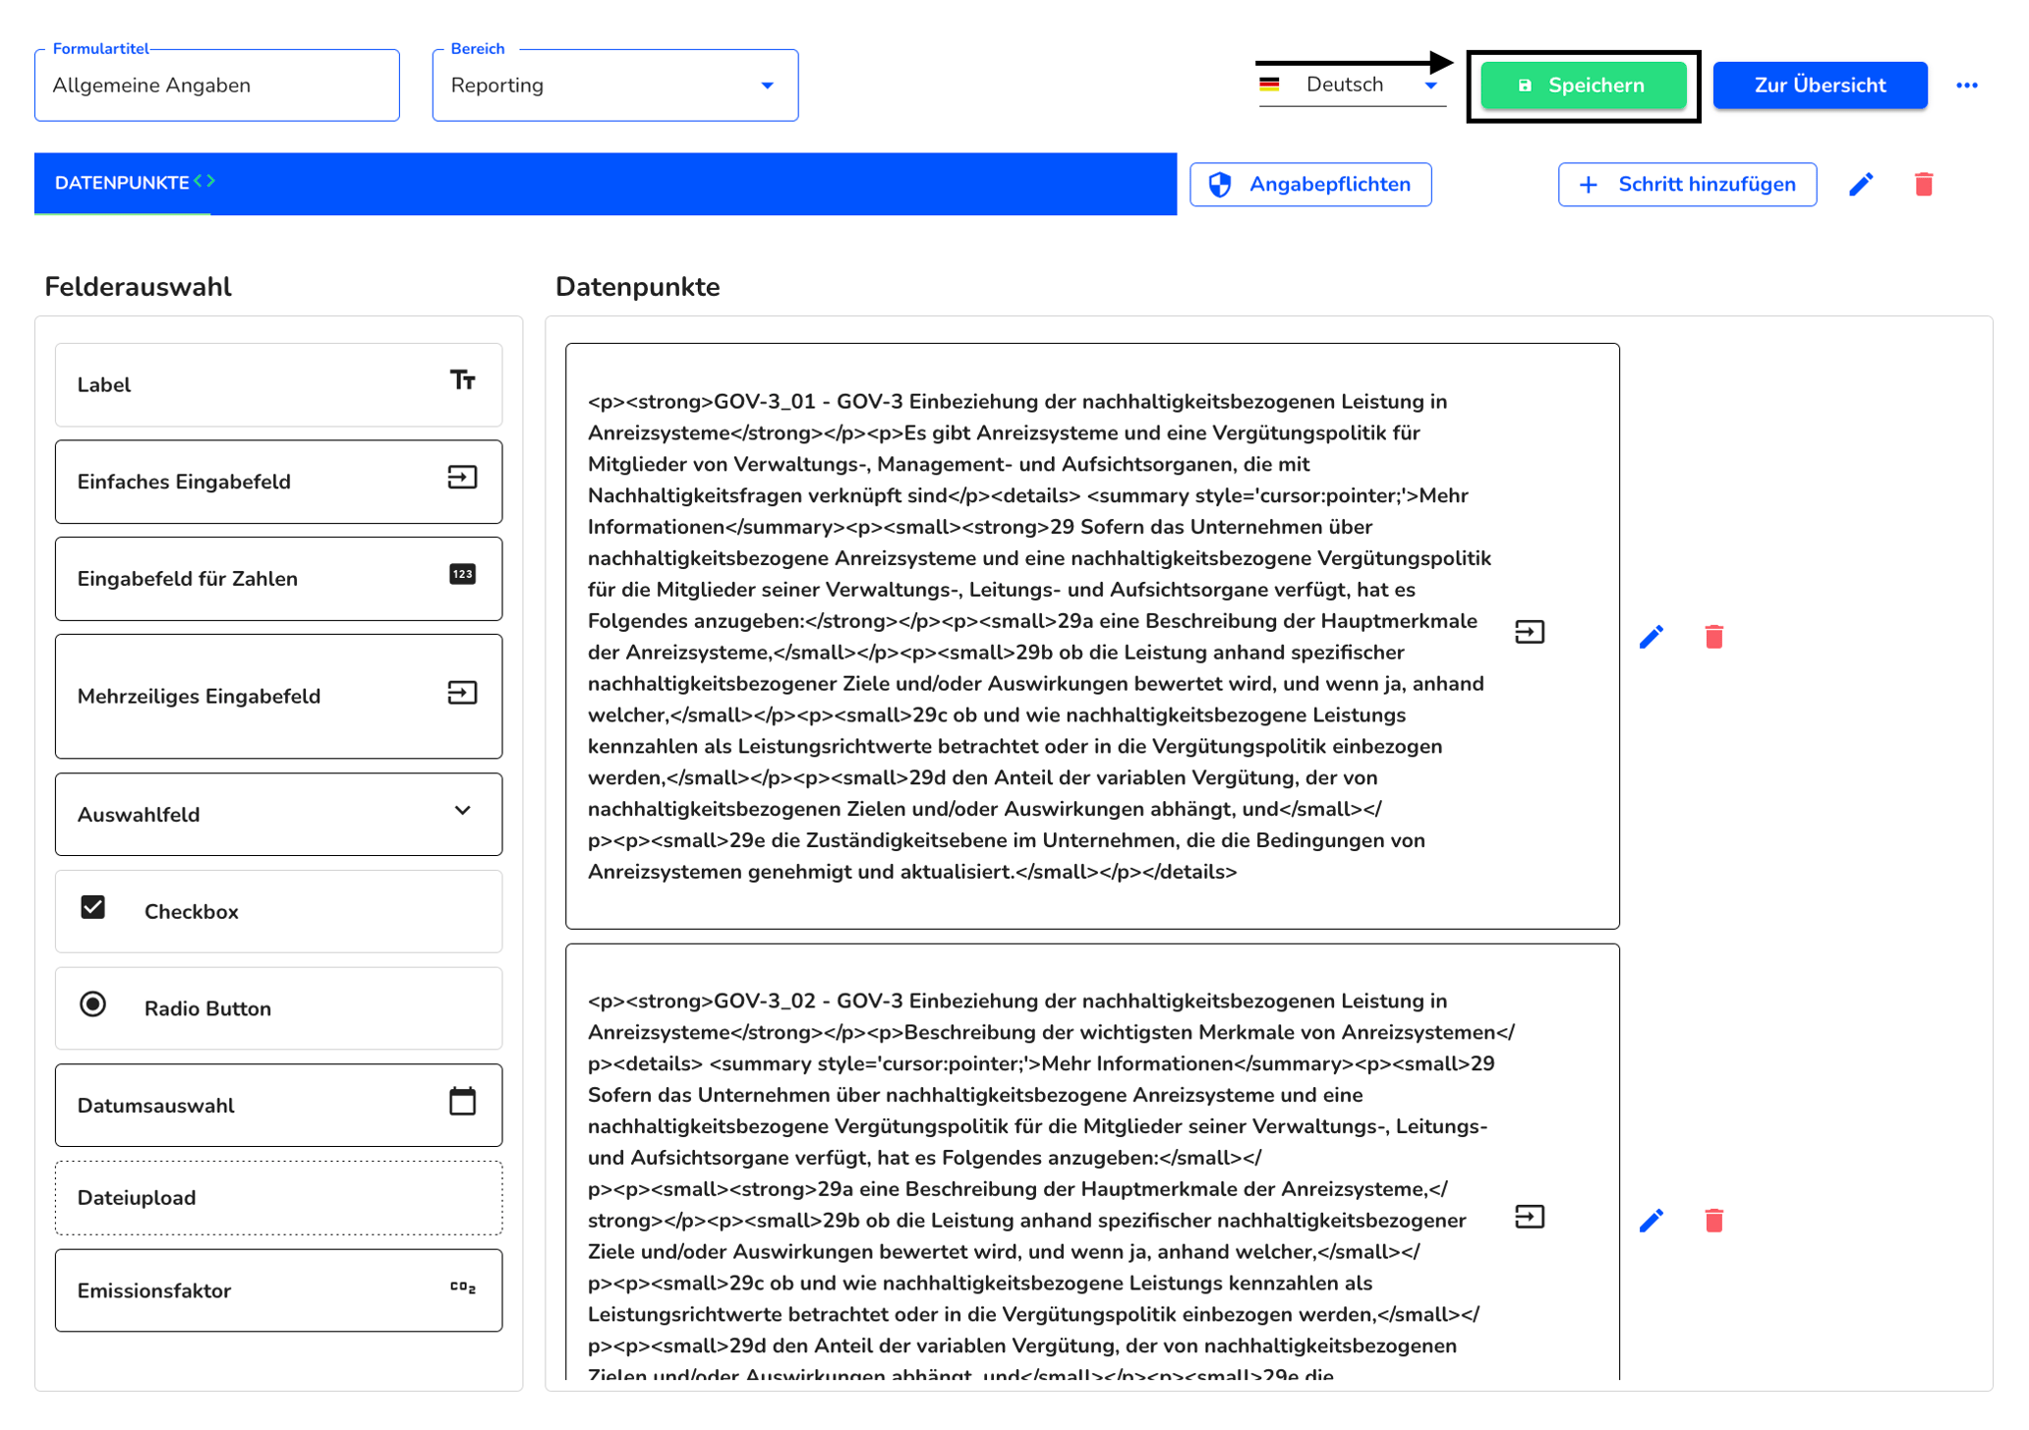Select the DATENPUNKTE tab

pyautogui.click(x=122, y=183)
